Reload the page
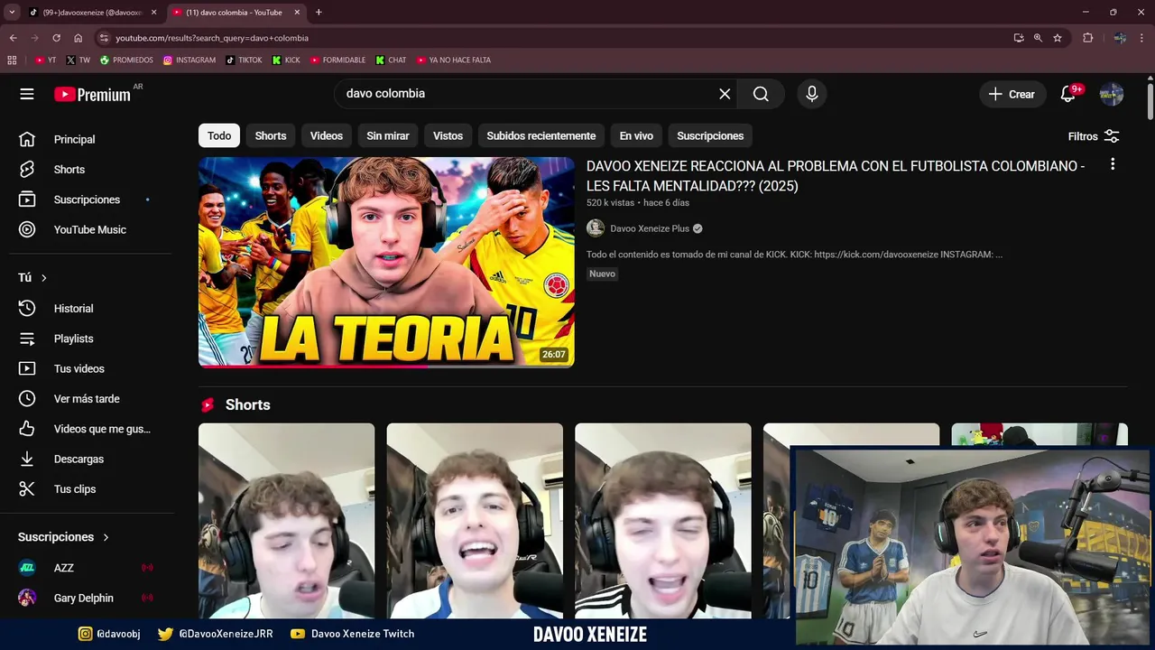Viewport: 1155px width, 650px height. coord(56,38)
